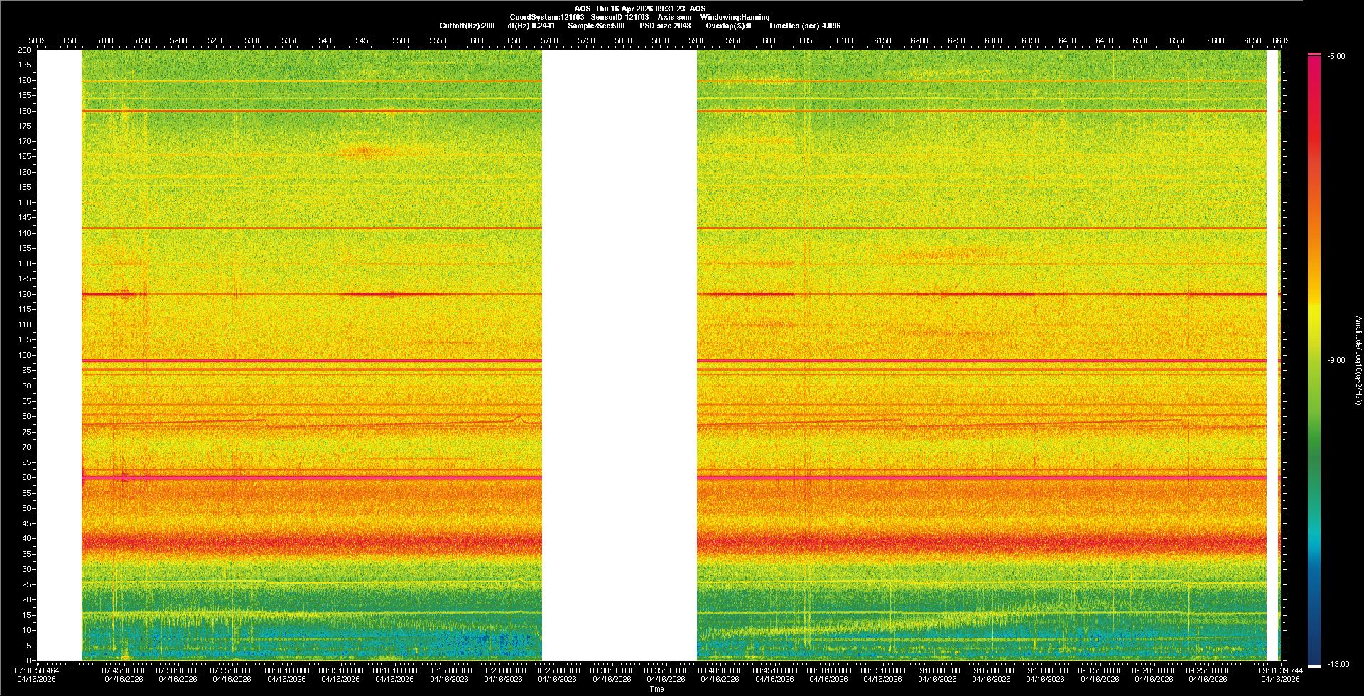Image resolution: width=1364 pixels, height=696 pixels.
Task: Click the 09:00:00.000 time axis label
Action: tap(937, 670)
